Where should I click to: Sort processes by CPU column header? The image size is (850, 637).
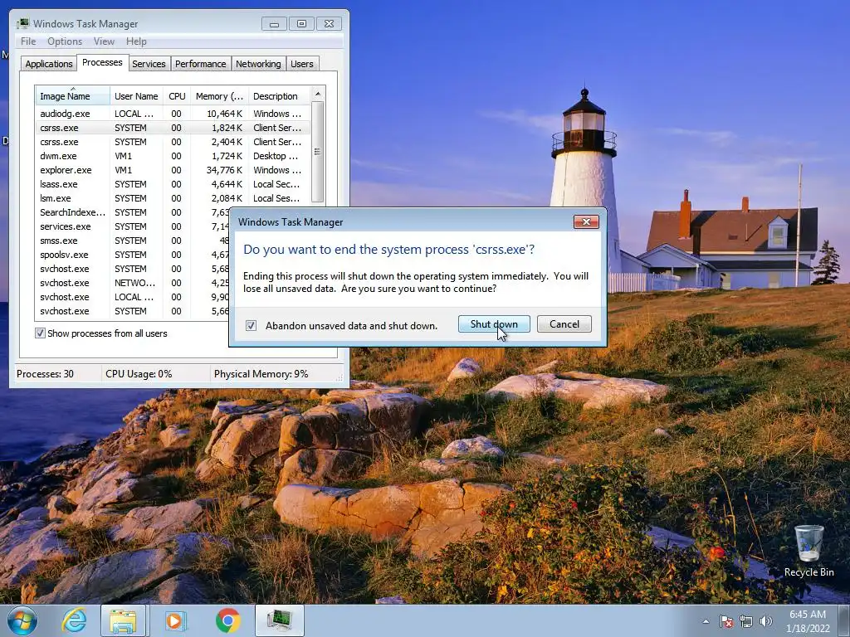pyautogui.click(x=177, y=96)
